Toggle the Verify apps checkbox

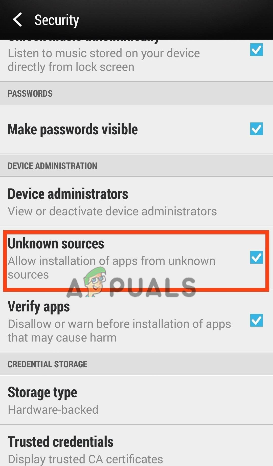(256, 320)
